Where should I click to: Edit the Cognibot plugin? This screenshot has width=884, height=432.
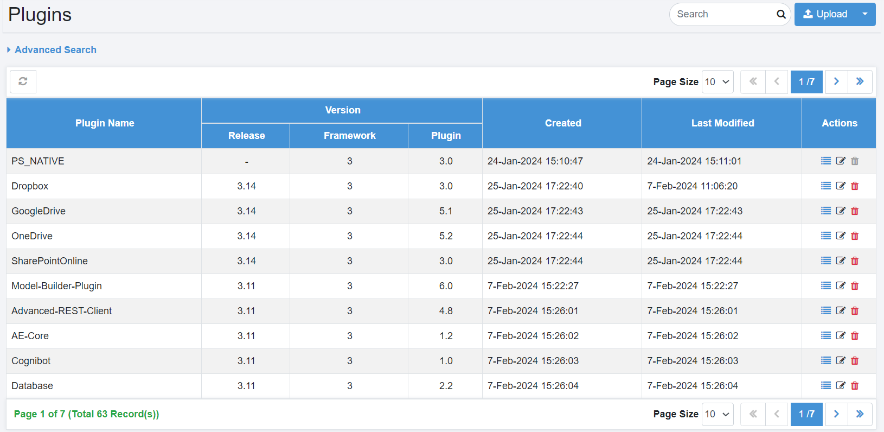click(841, 360)
